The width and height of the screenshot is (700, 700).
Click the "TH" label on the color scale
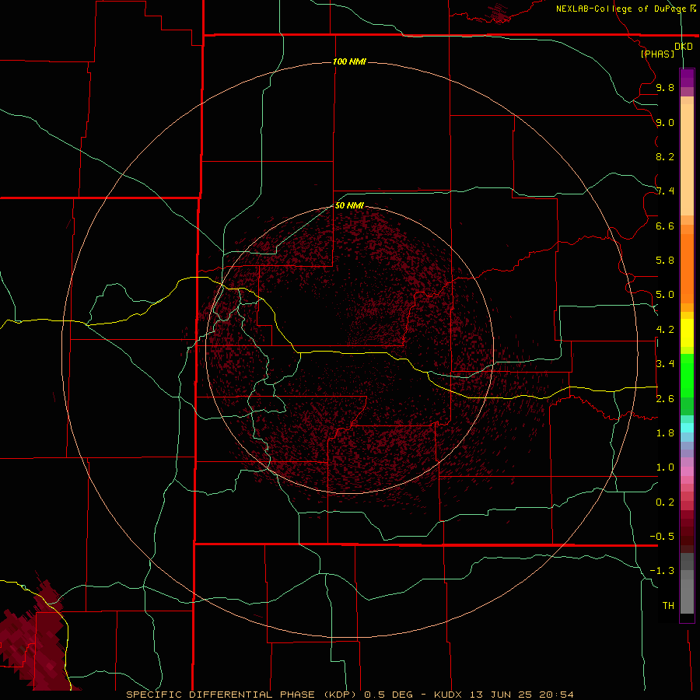click(x=668, y=606)
